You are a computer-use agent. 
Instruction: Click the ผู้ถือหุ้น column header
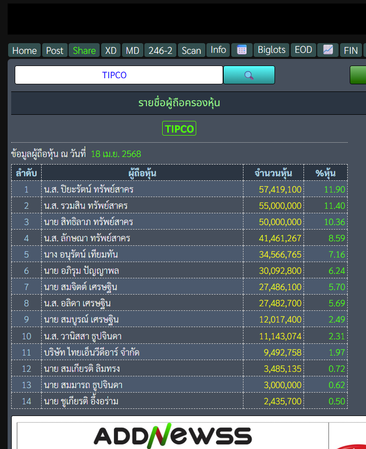142,173
